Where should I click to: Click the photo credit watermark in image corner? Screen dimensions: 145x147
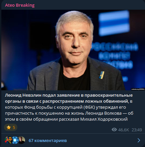138,89
